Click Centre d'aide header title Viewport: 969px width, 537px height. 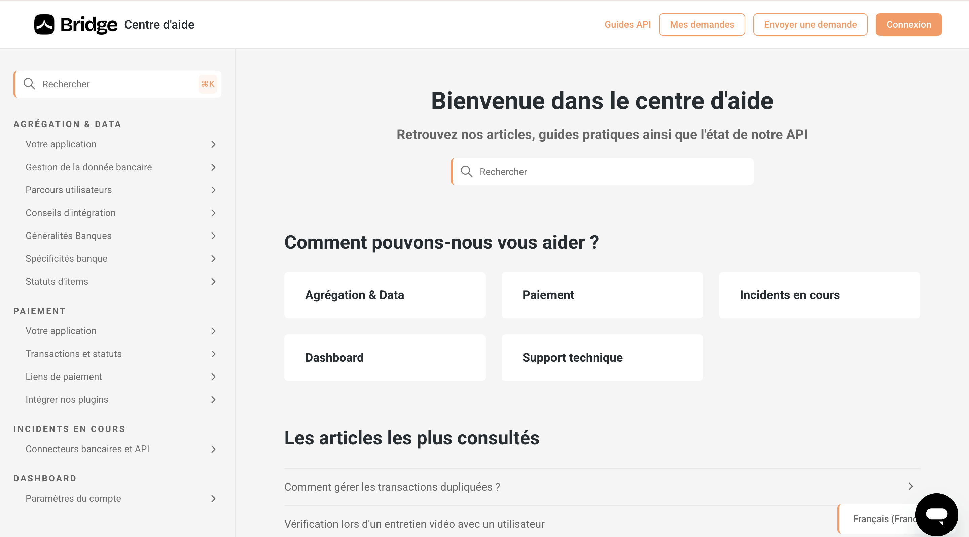(159, 25)
